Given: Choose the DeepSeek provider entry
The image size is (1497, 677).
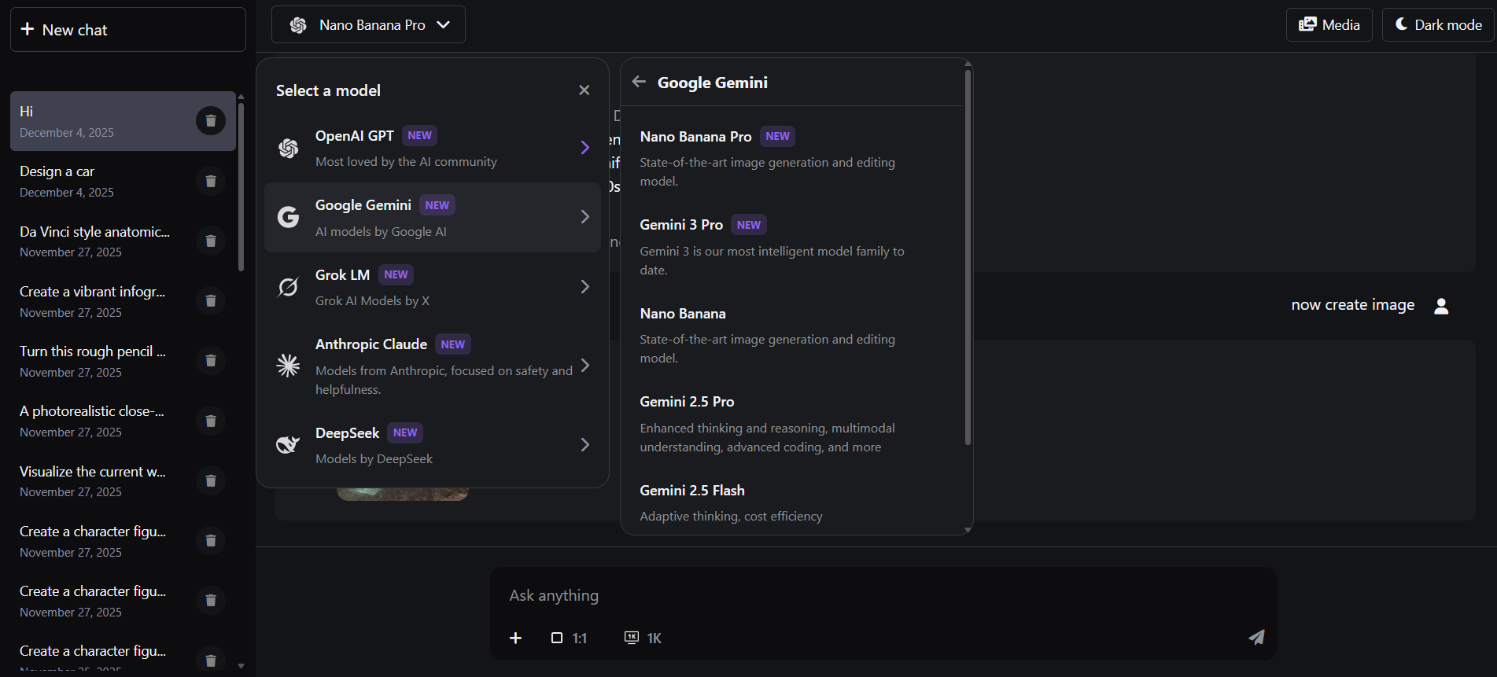Looking at the screenshot, I should point(433,445).
